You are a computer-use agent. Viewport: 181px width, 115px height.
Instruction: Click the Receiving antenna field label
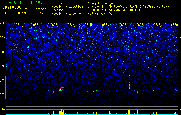click(66, 14)
